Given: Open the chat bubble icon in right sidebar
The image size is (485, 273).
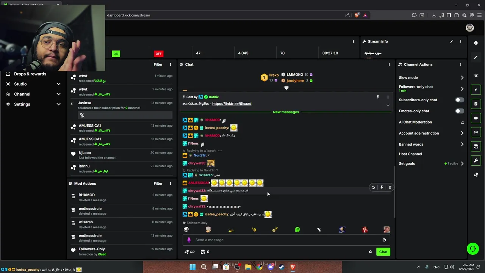Looking at the screenshot, I should point(476,118).
